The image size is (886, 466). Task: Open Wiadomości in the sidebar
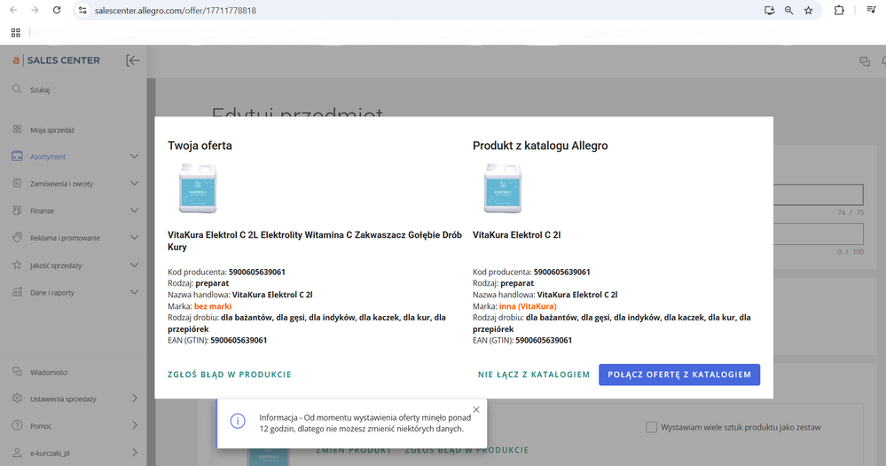pyautogui.click(x=49, y=373)
